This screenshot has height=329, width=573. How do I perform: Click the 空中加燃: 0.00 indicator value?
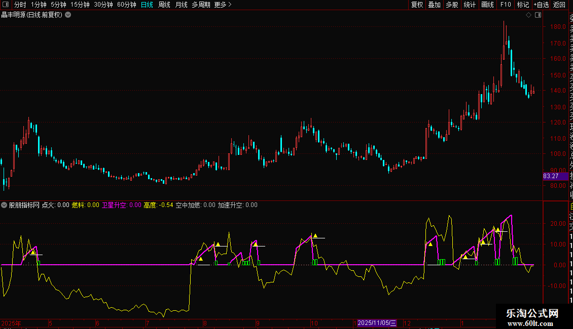point(196,205)
